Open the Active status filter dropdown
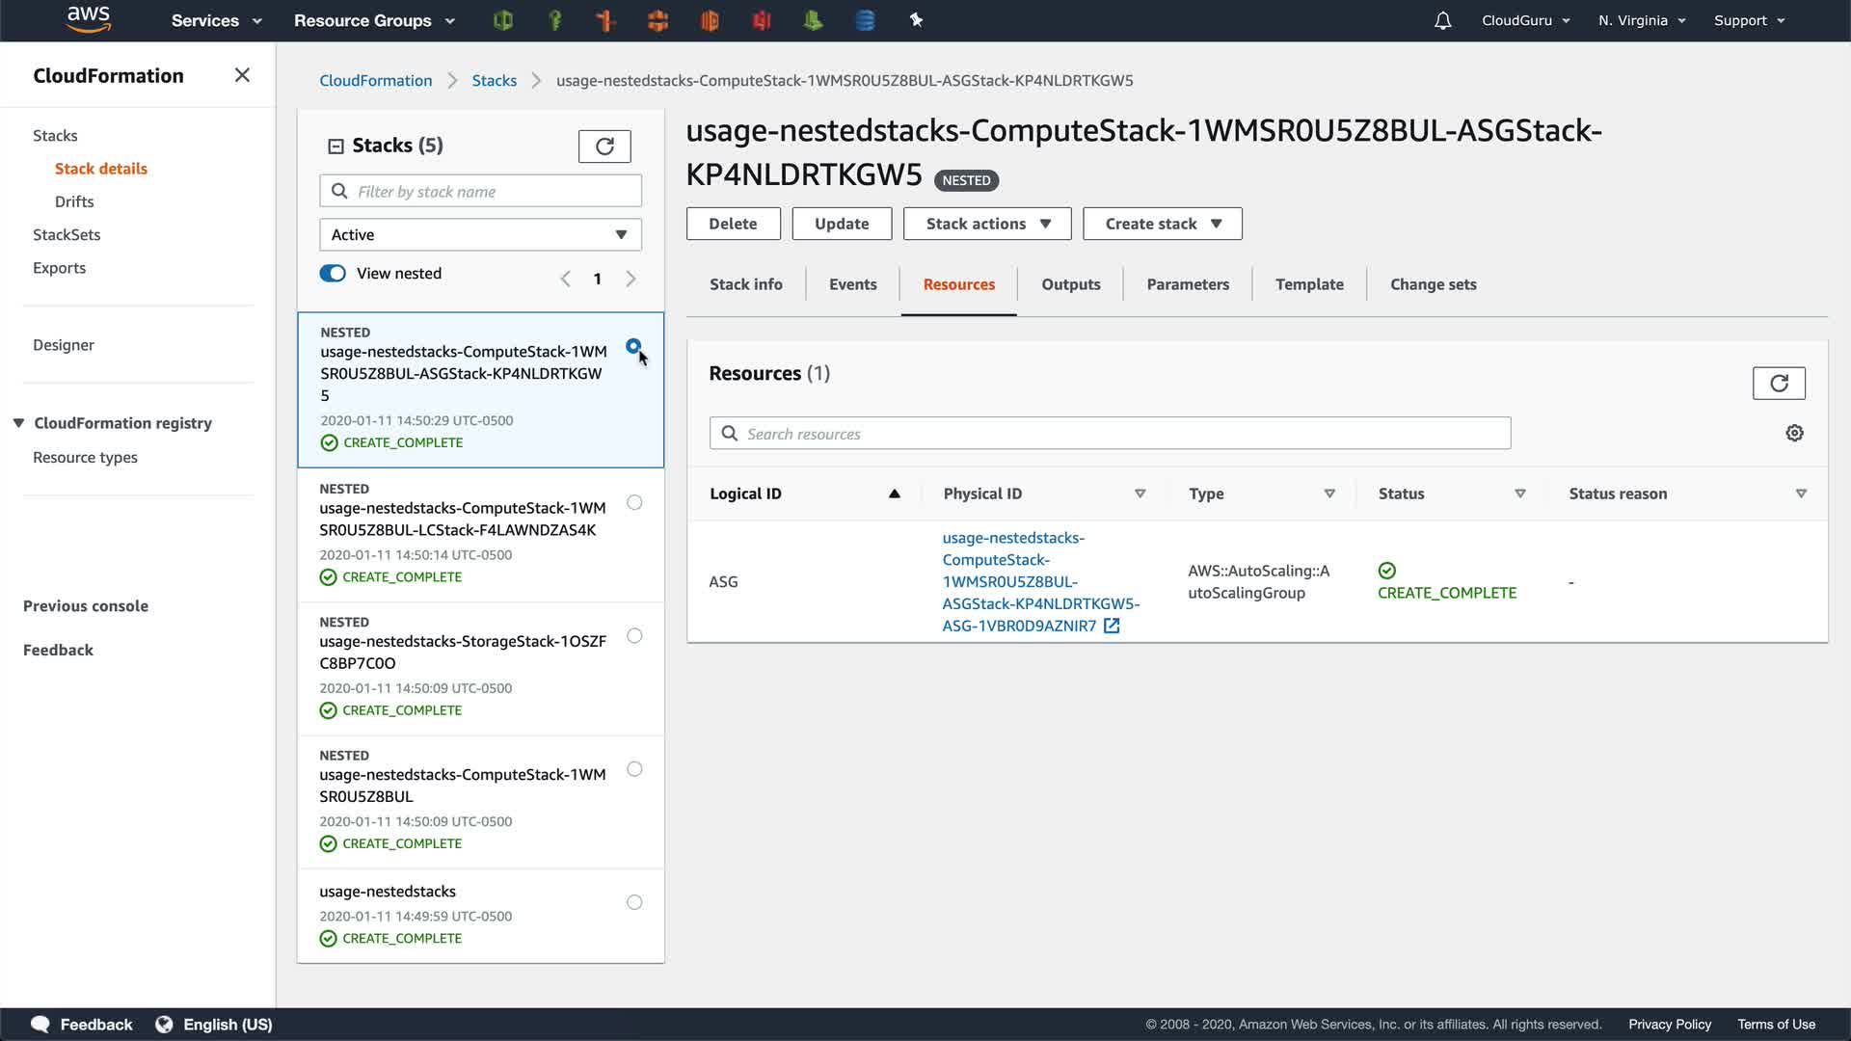 click(x=480, y=235)
